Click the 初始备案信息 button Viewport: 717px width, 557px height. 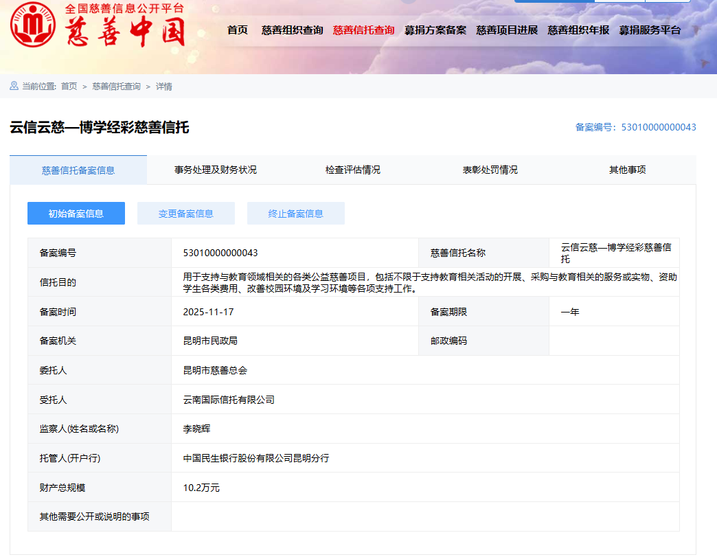coord(76,214)
